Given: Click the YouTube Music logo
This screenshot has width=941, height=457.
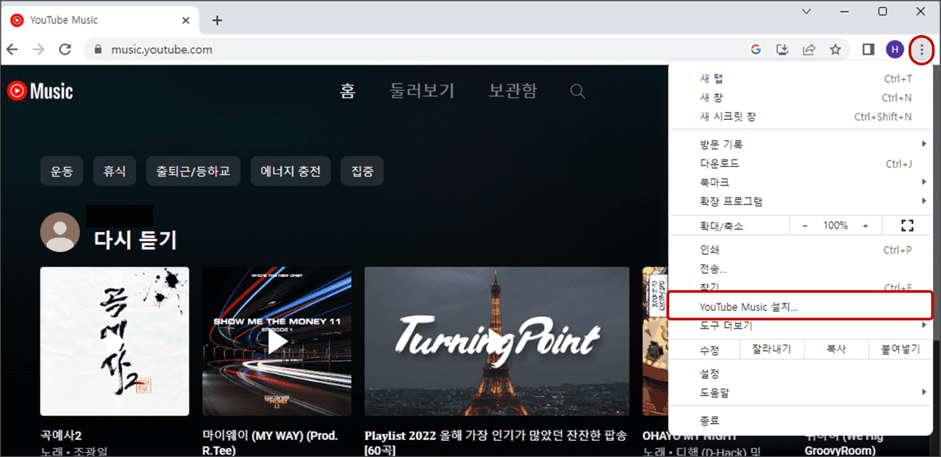Looking at the screenshot, I should tap(40, 91).
